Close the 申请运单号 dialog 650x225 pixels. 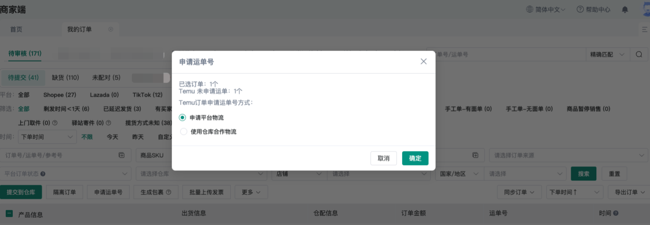(x=423, y=62)
